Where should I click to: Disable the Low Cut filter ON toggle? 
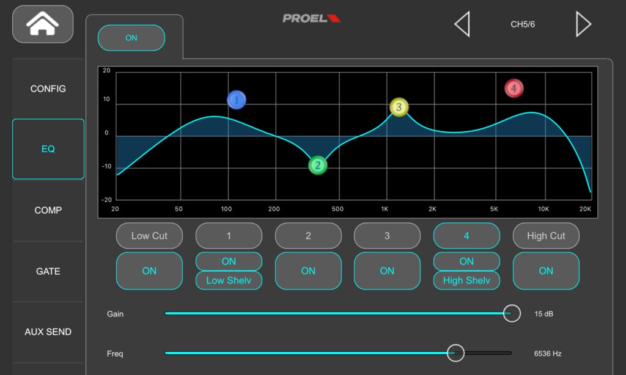(x=149, y=271)
